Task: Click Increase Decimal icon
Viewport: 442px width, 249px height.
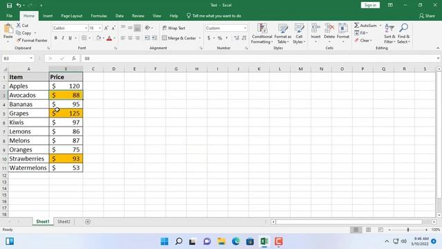Action: pyautogui.click(x=236, y=38)
